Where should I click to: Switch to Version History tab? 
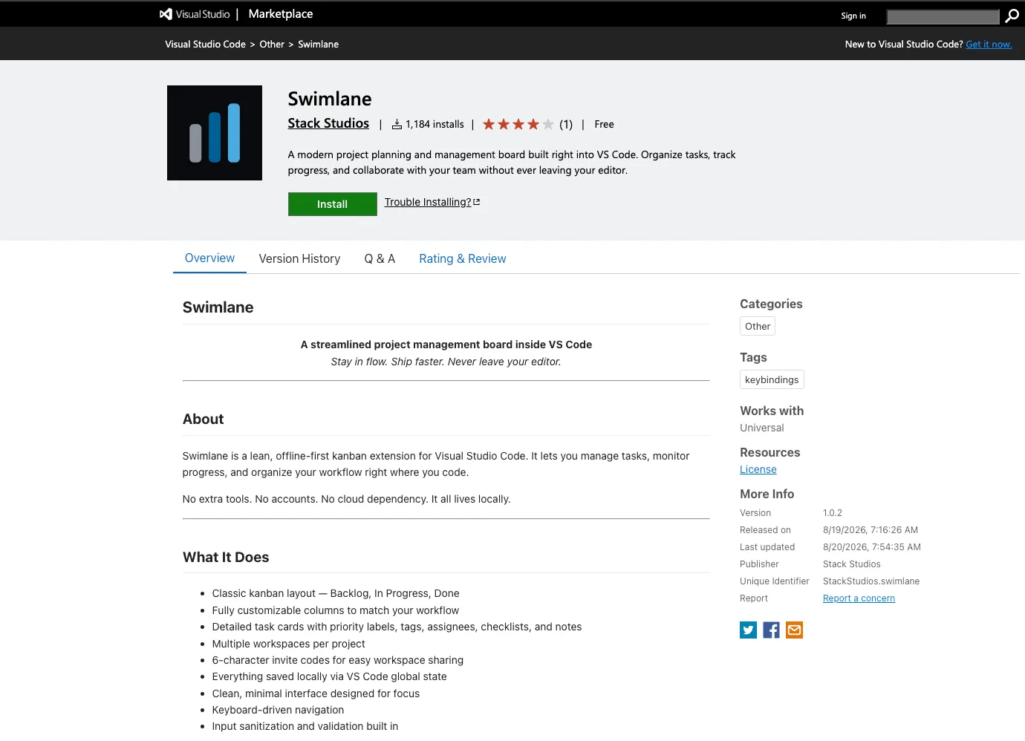299,258
